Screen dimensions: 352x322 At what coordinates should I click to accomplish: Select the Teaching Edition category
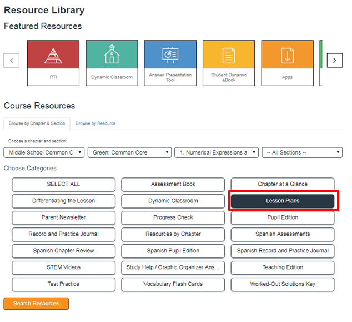(x=283, y=267)
